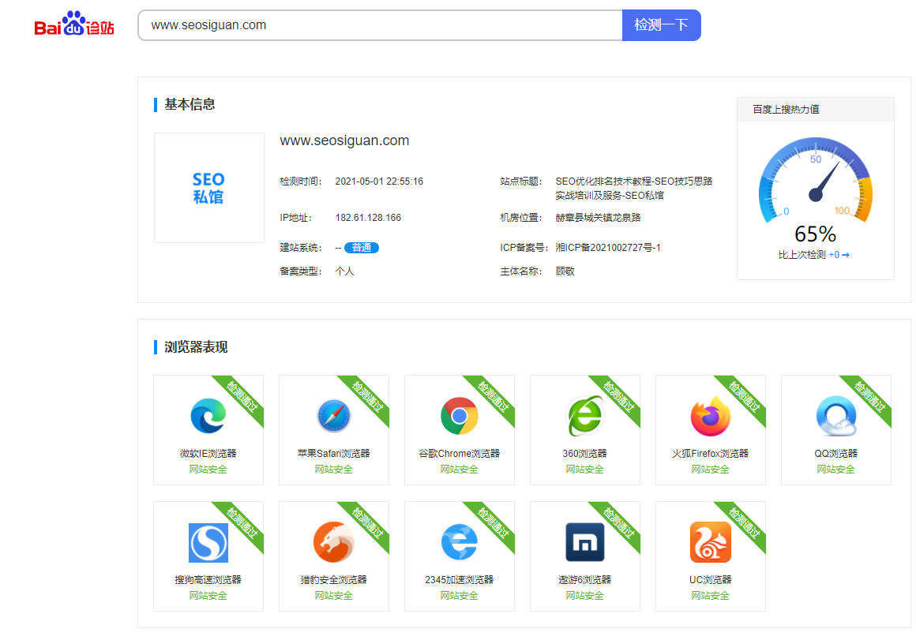Click the 谷歌Chrome浏览器 label

click(459, 453)
